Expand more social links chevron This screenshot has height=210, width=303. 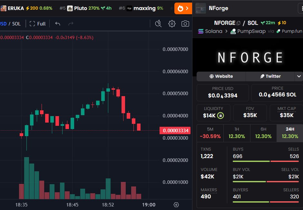pos(299,76)
